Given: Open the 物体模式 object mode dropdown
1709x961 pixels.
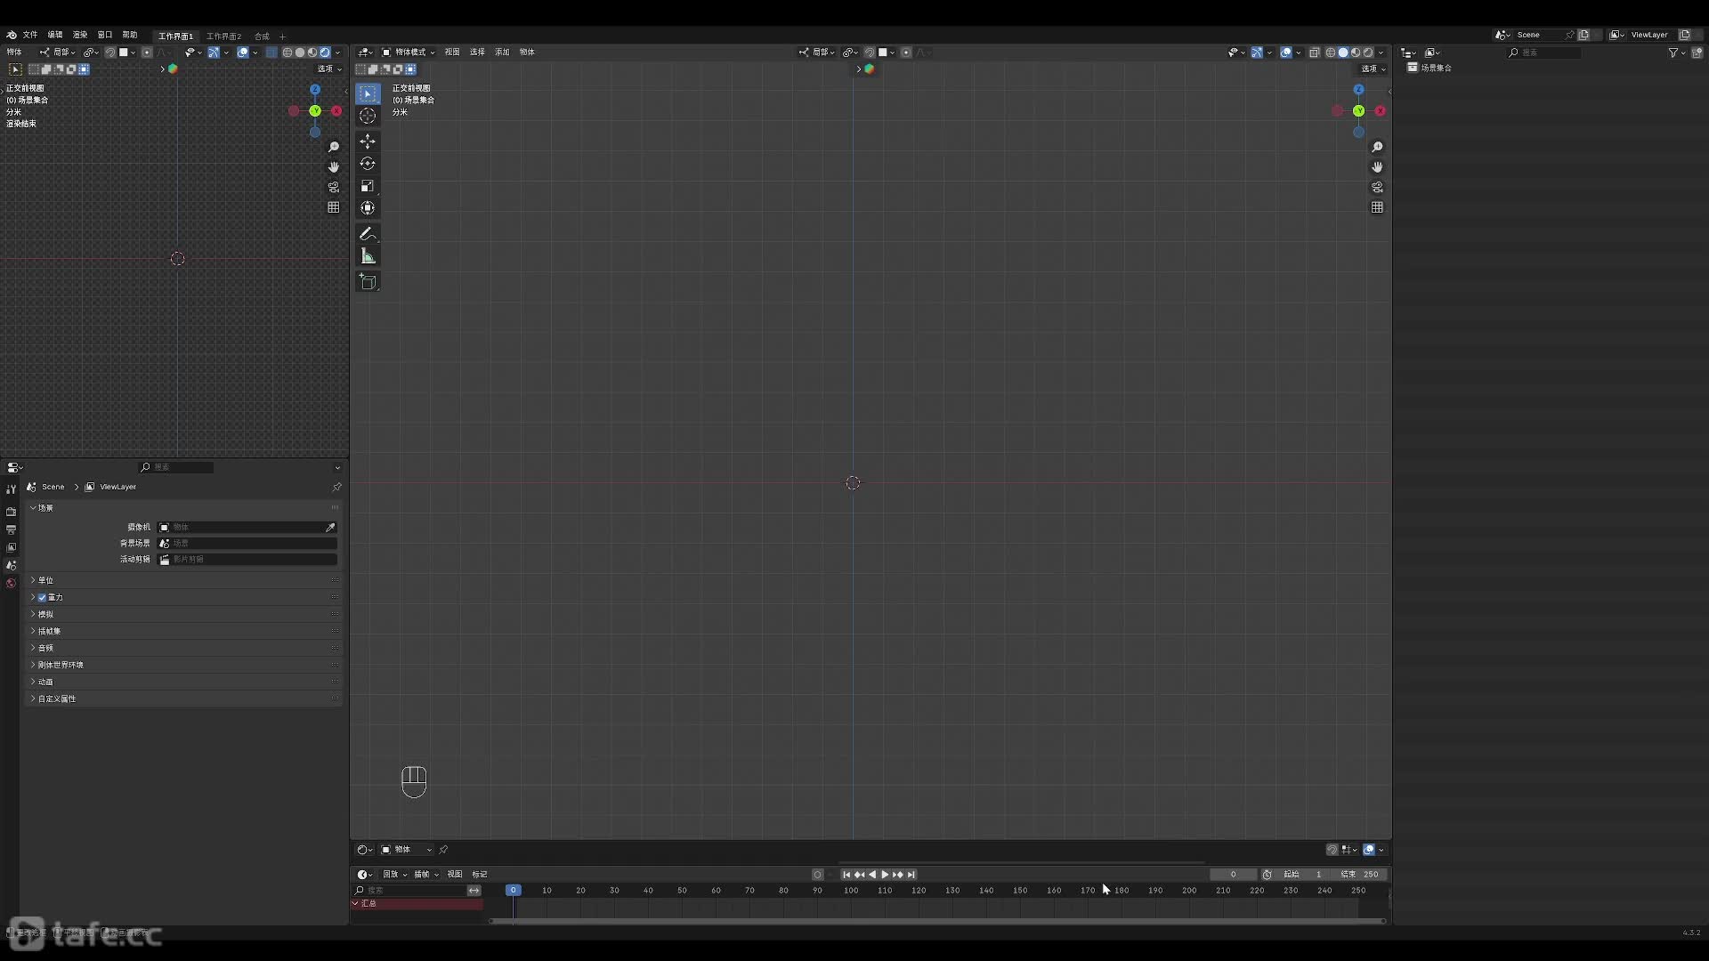Looking at the screenshot, I should click(x=409, y=52).
